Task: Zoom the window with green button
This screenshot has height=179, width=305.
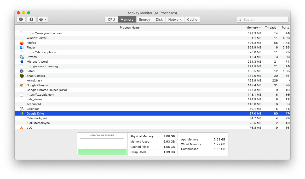Action: click(x=29, y=13)
